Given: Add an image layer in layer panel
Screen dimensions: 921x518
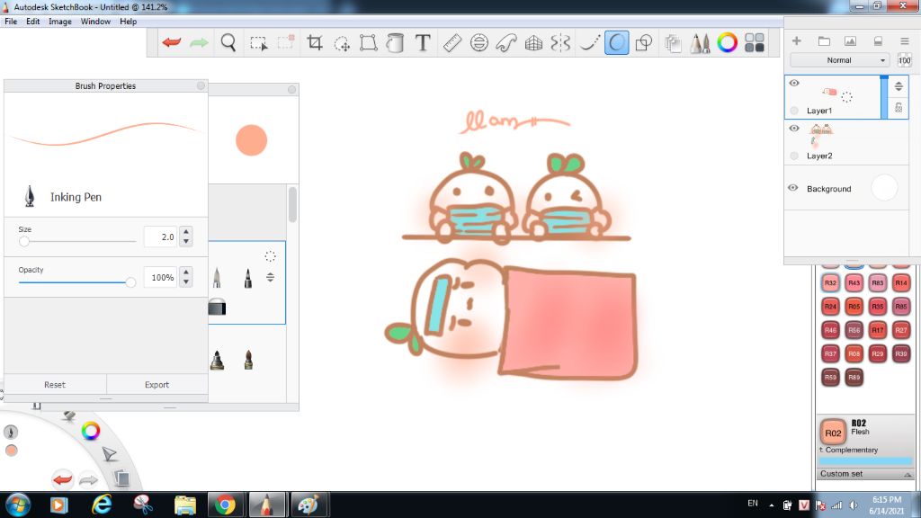Looking at the screenshot, I should coord(850,41).
